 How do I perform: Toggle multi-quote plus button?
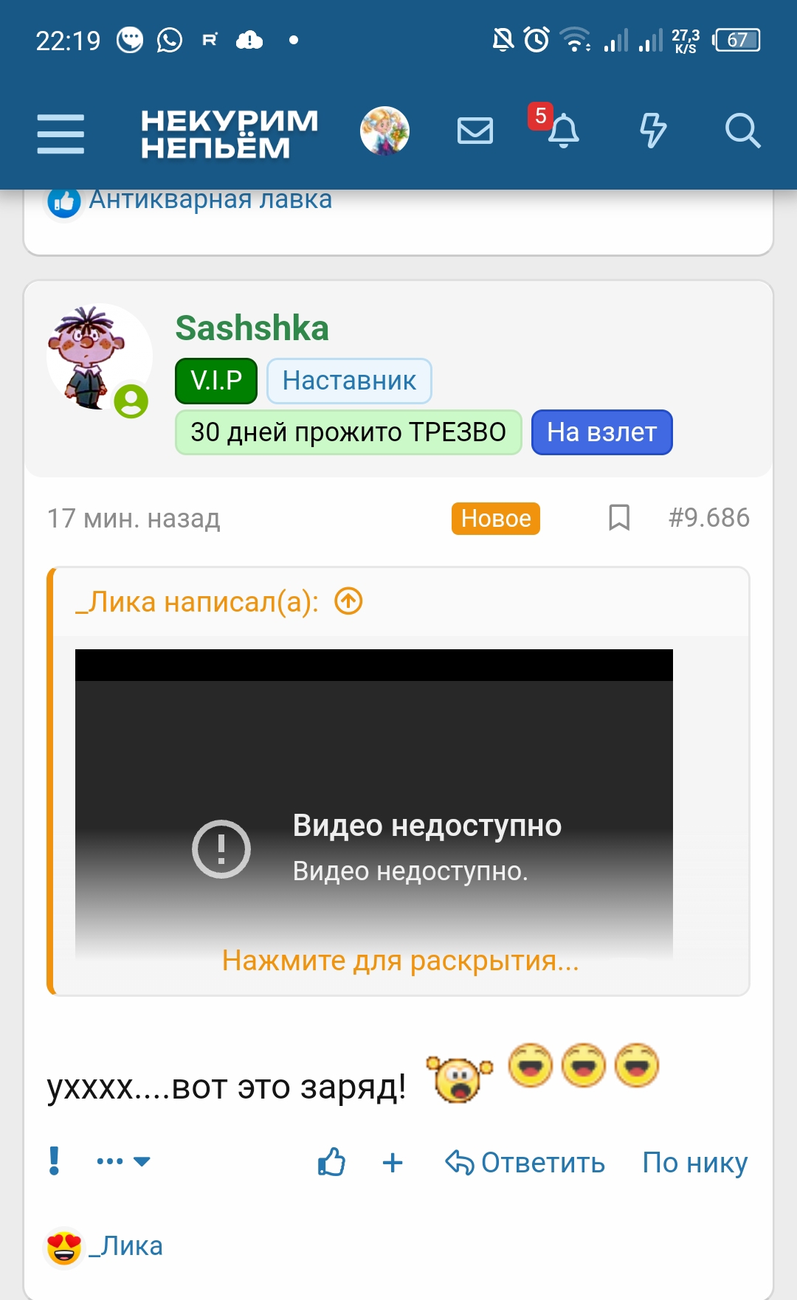pyautogui.click(x=393, y=1163)
